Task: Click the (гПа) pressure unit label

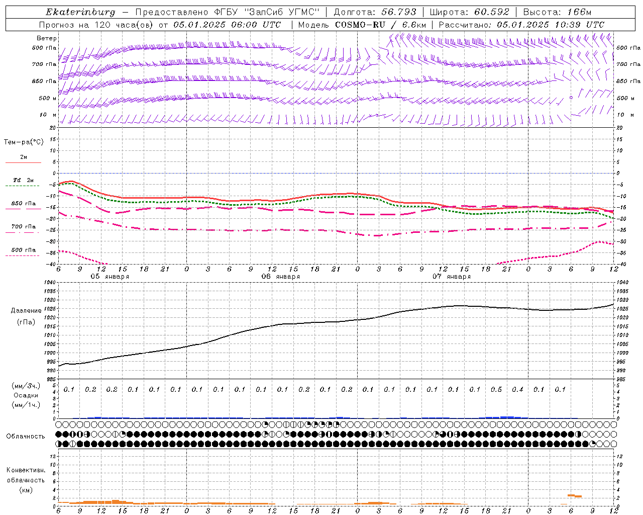Action: 26,322
